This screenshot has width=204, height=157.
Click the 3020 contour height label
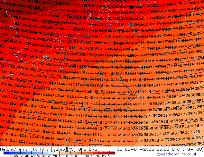[133, 94]
